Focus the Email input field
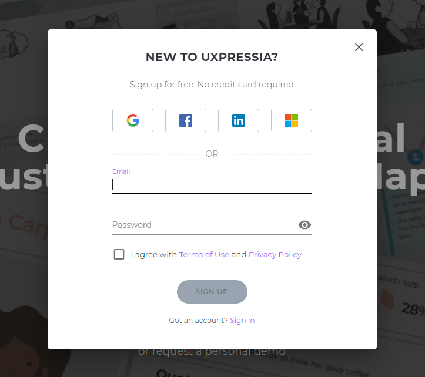The width and height of the screenshot is (425, 377). click(x=212, y=184)
